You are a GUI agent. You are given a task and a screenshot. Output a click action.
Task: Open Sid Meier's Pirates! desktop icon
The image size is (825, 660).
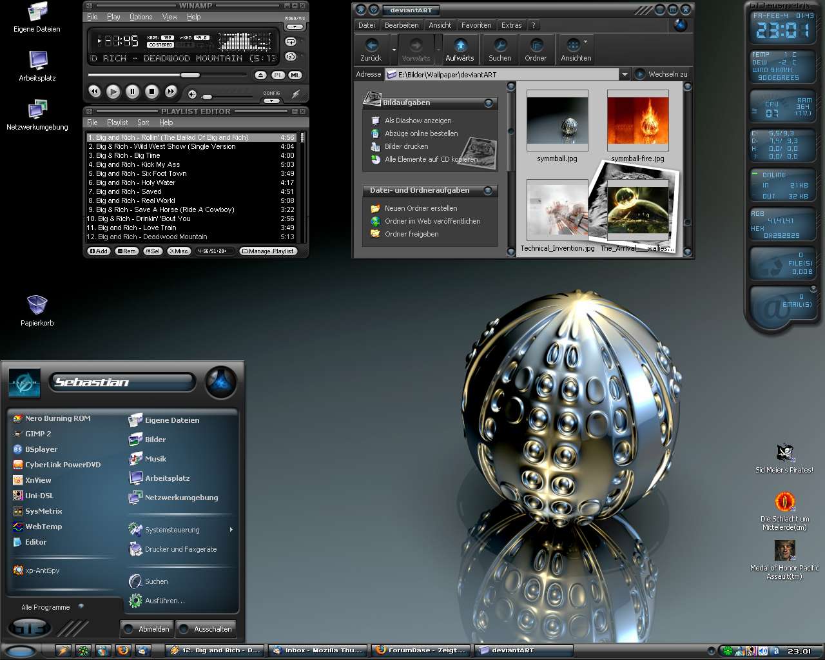(784, 458)
